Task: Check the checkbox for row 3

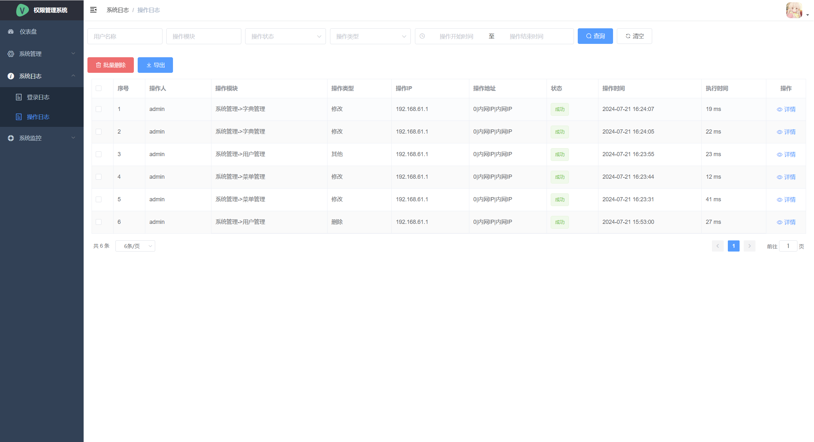Action: coord(99,154)
